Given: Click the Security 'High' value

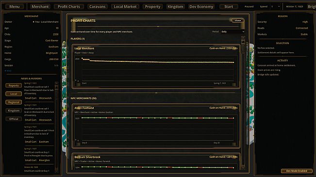Looking at the screenshot, I should click(x=305, y=22).
